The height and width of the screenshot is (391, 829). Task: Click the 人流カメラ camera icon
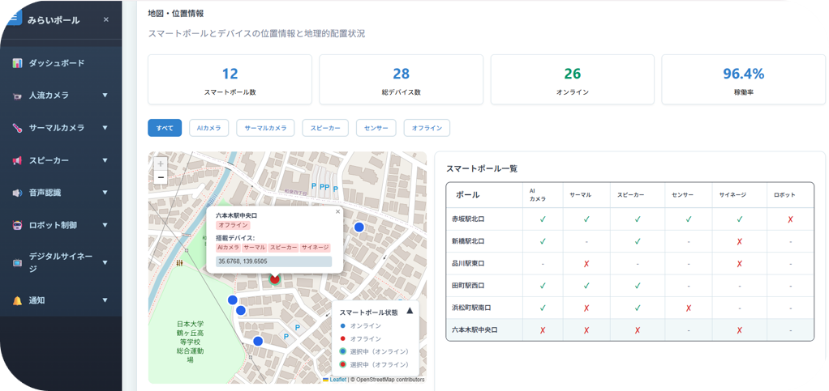click(17, 96)
